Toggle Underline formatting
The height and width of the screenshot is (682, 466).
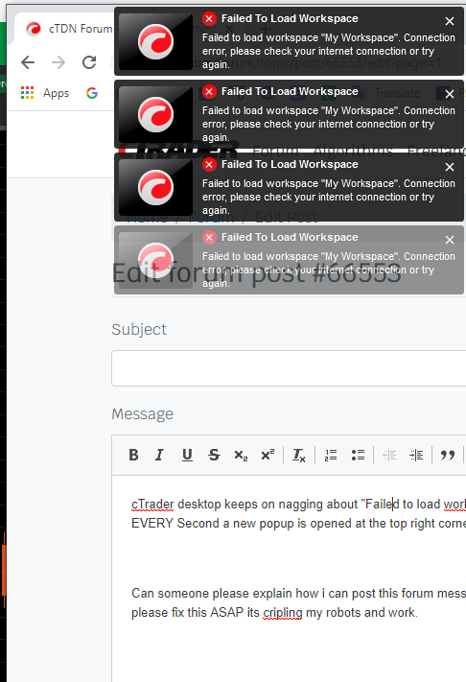(187, 455)
